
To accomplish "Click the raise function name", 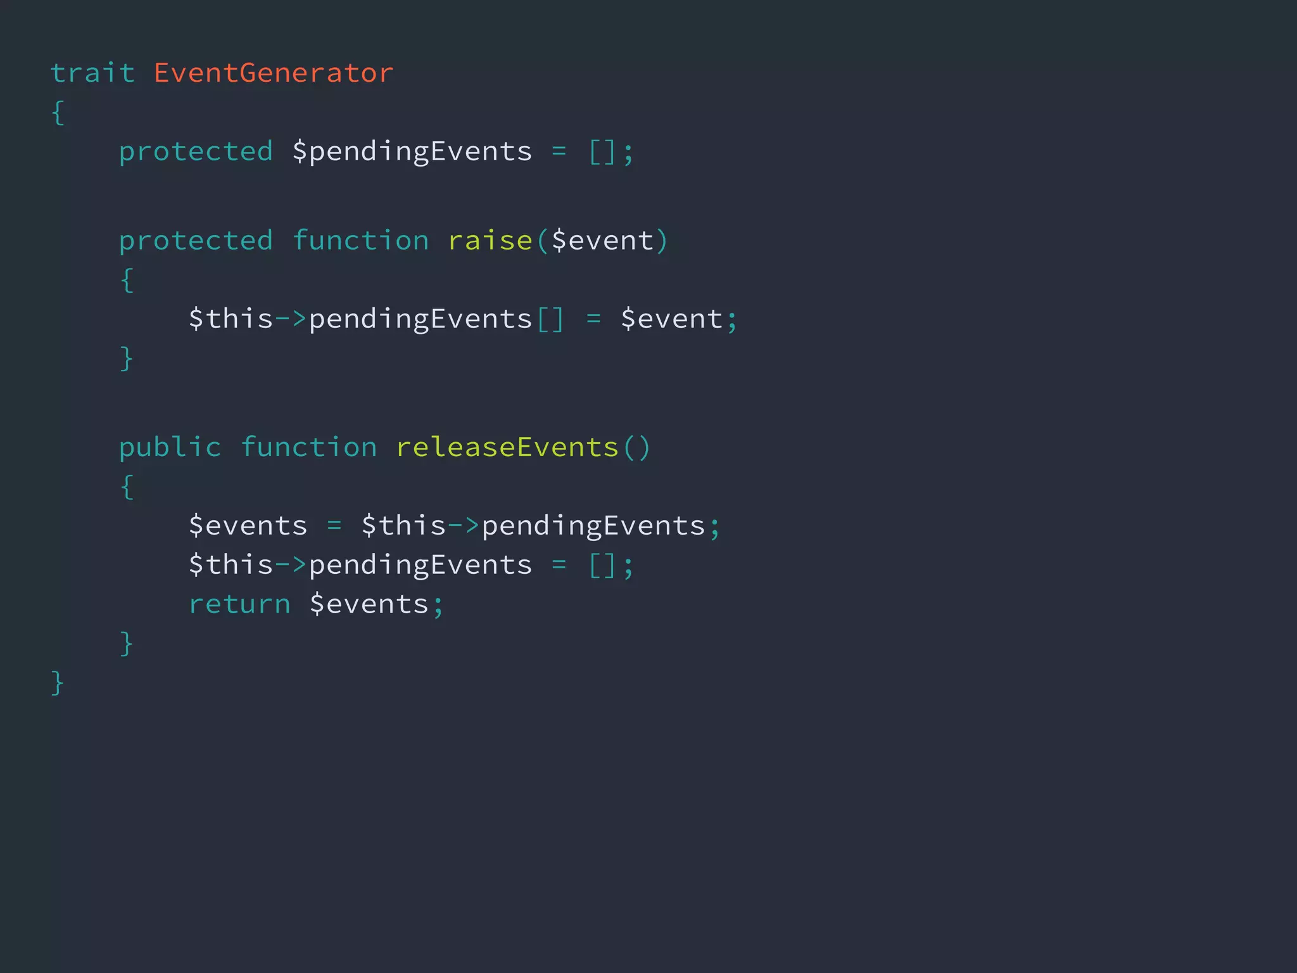I will coord(490,240).
